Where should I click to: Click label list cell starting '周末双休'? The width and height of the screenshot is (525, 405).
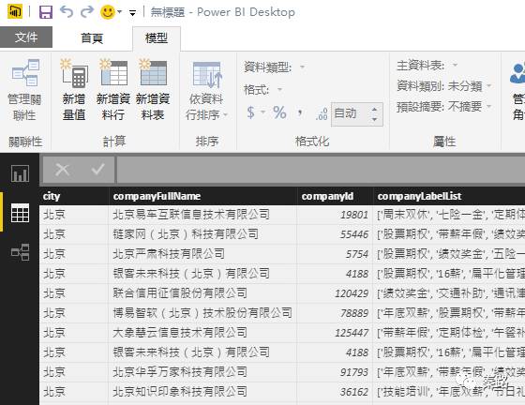[x=449, y=215]
